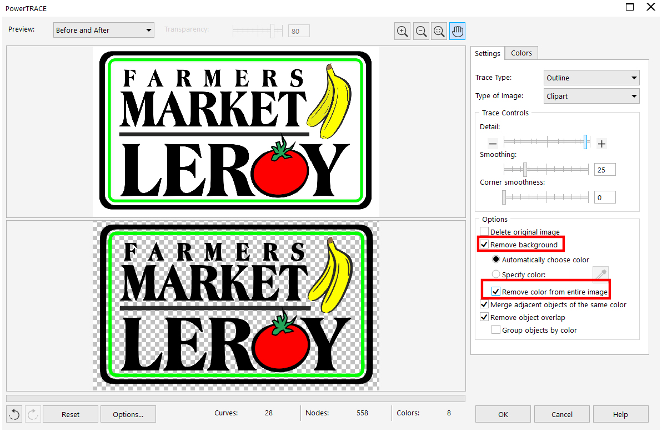Enable Group objects by color

495,329
